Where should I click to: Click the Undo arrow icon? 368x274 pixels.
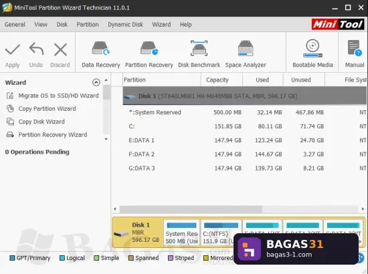[36, 49]
